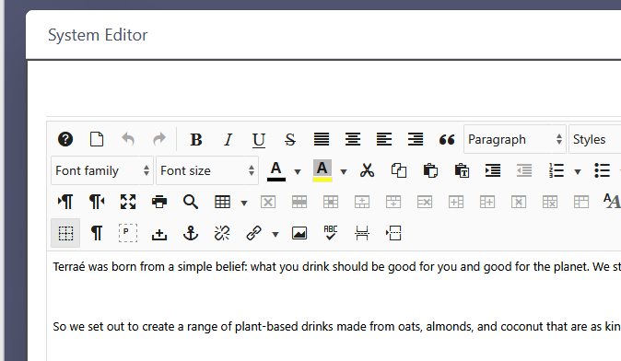Screen dimensions: 621x361
Task: Expand the insert link options arrow
Action: tap(275, 234)
